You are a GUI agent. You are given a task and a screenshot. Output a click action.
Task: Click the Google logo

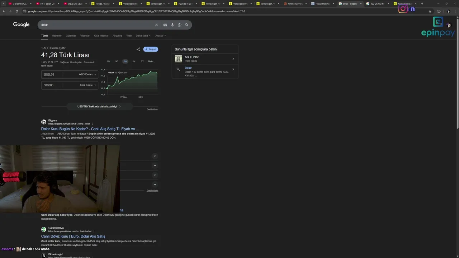tap(21, 24)
